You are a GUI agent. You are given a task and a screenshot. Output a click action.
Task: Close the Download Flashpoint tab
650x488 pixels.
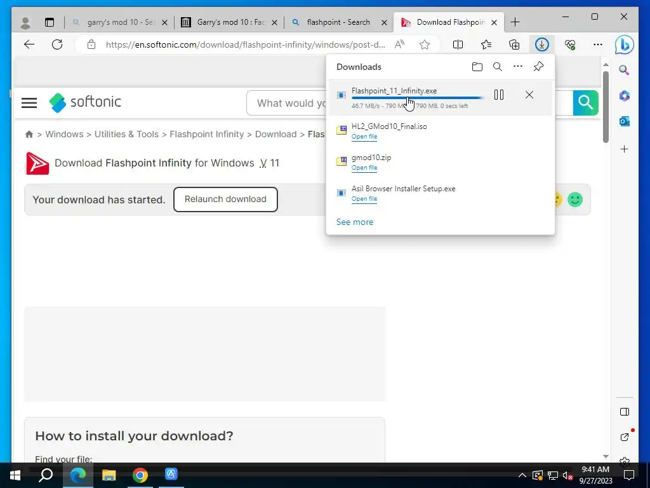click(494, 22)
